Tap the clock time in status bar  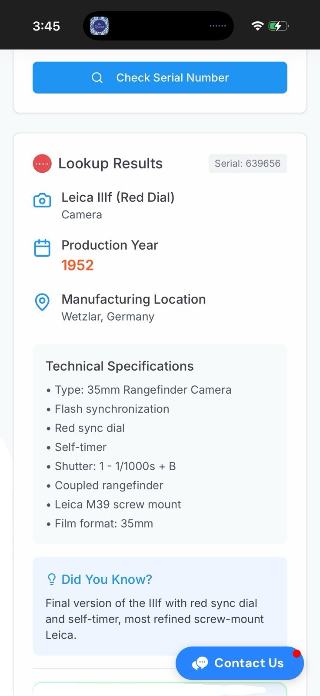coord(46,26)
